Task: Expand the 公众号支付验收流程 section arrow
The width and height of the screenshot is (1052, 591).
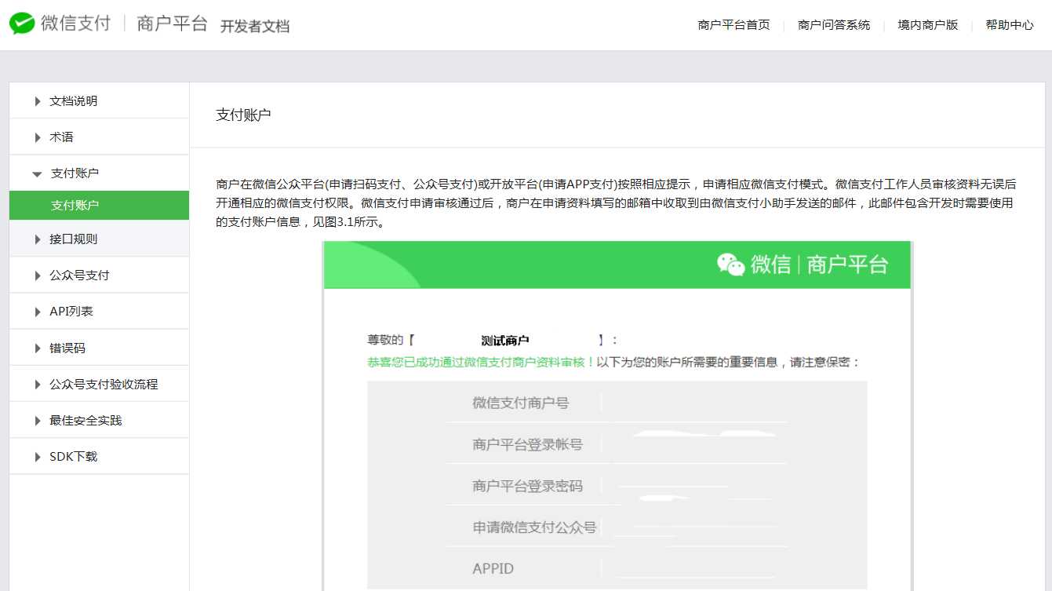Action: (38, 385)
